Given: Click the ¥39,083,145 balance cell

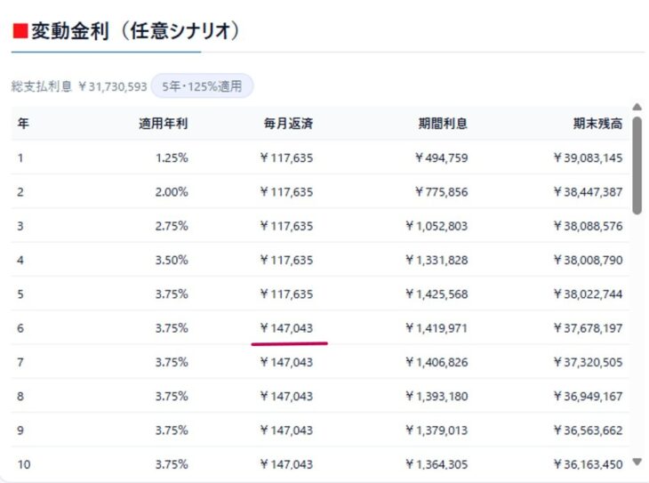Looking at the screenshot, I should click(x=589, y=157).
